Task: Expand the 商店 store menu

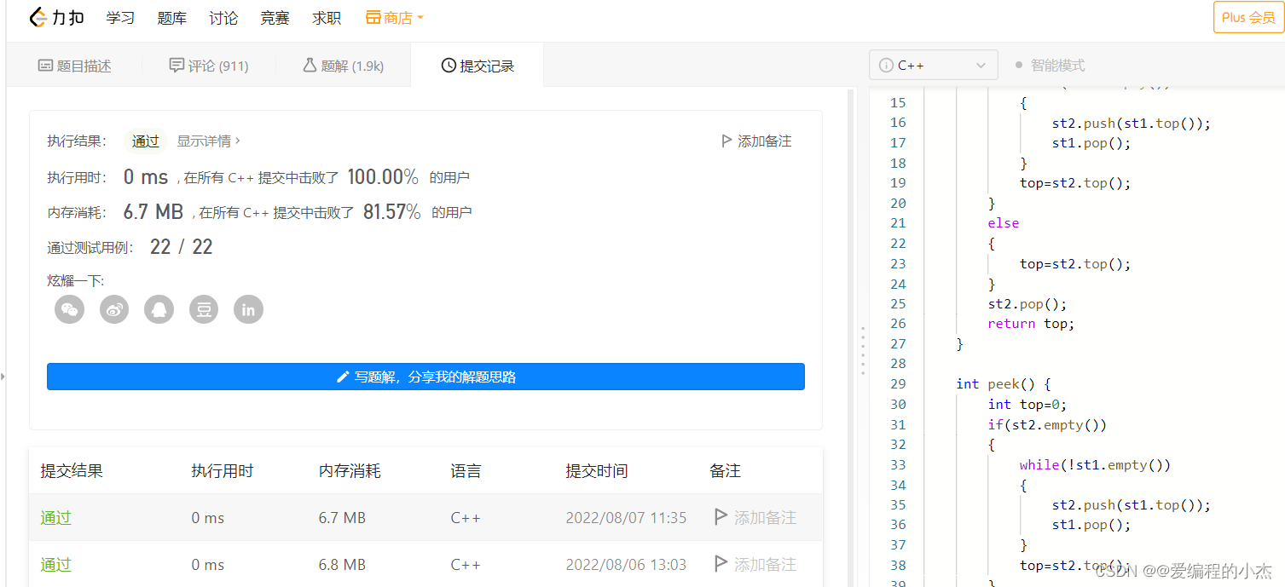Action: (x=395, y=18)
